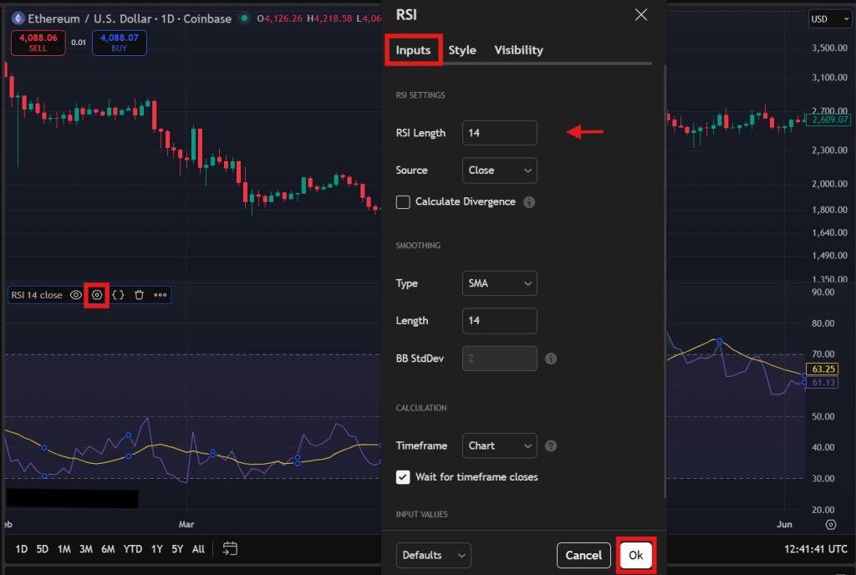
Task: Enable the Calculate Divergence checkbox
Action: (x=403, y=202)
